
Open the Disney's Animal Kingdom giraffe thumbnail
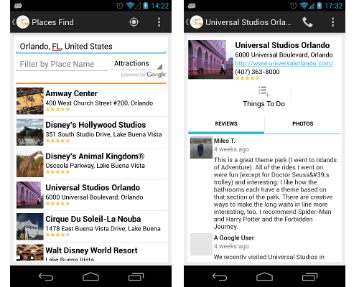(30, 164)
